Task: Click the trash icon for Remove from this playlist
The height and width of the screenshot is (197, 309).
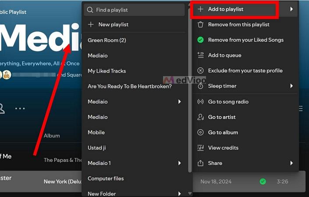Action: click(200, 25)
